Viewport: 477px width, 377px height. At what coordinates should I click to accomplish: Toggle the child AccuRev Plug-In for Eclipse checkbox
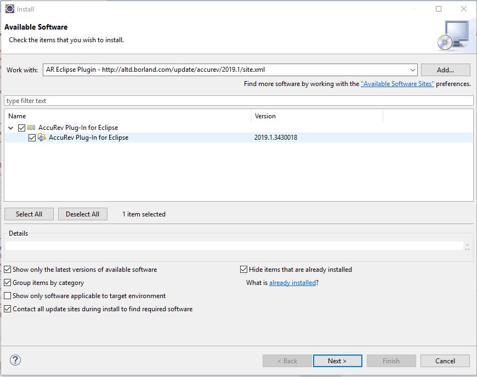(32, 138)
